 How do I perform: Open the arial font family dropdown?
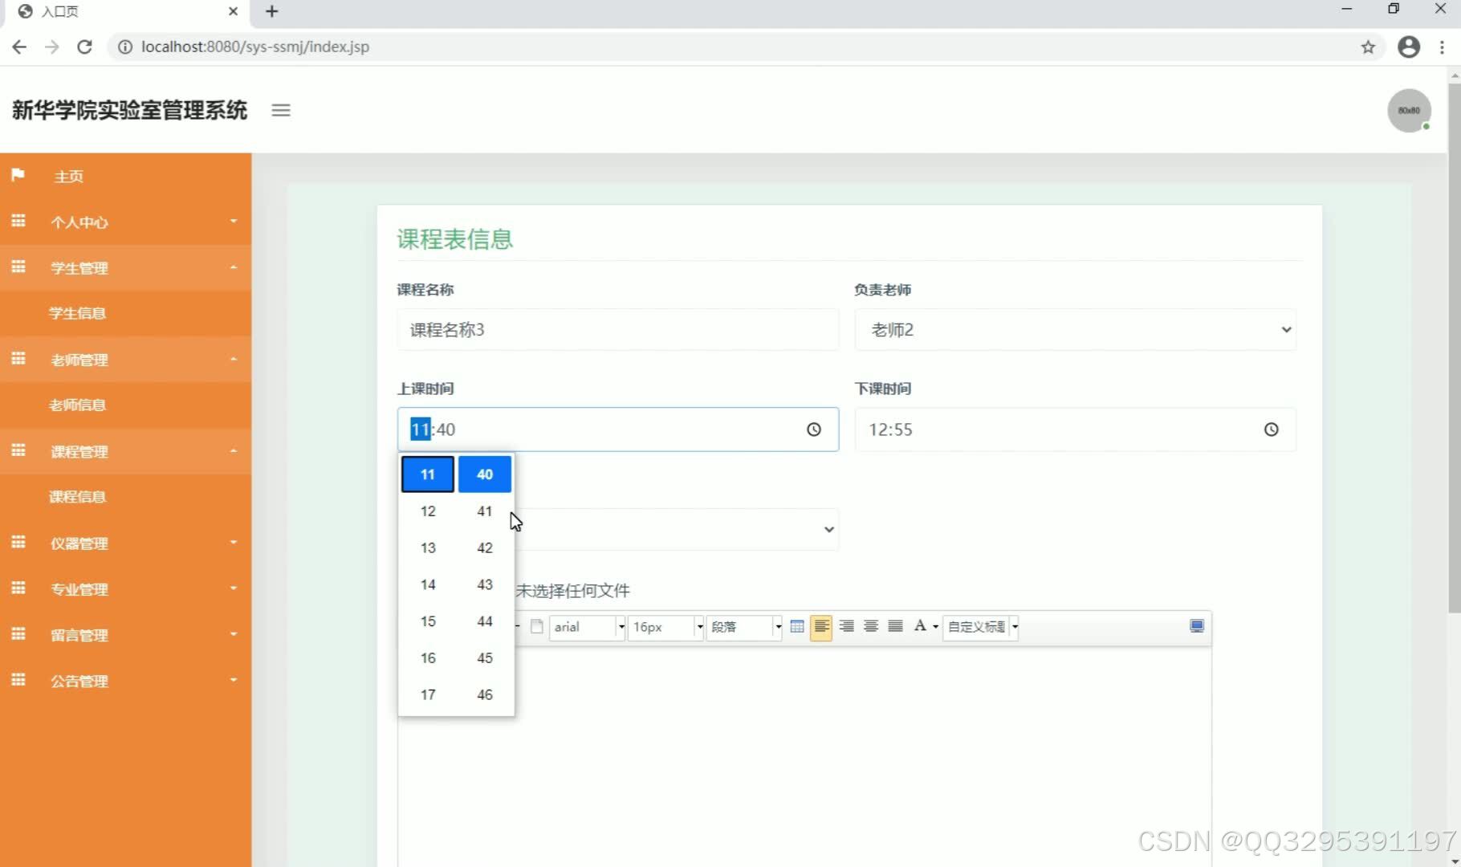click(588, 627)
